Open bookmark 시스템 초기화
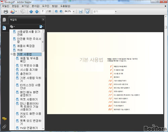 point(29,70)
